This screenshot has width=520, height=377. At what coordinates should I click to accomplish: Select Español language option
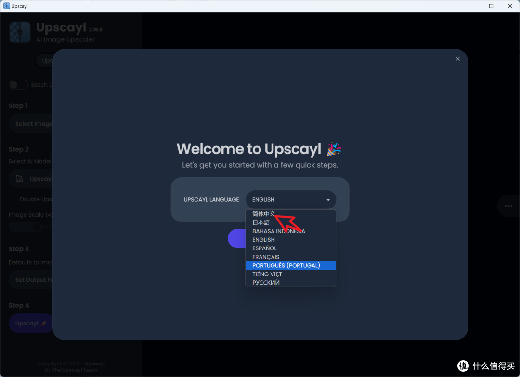coord(290,248)
